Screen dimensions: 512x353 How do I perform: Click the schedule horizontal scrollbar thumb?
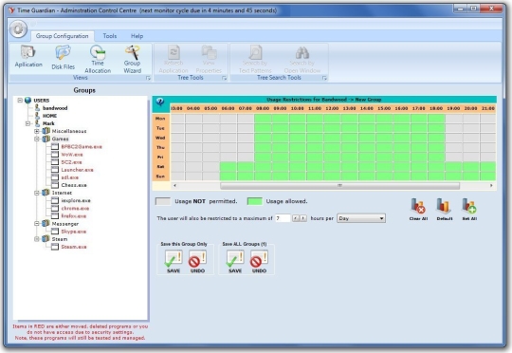pos(340,186)
